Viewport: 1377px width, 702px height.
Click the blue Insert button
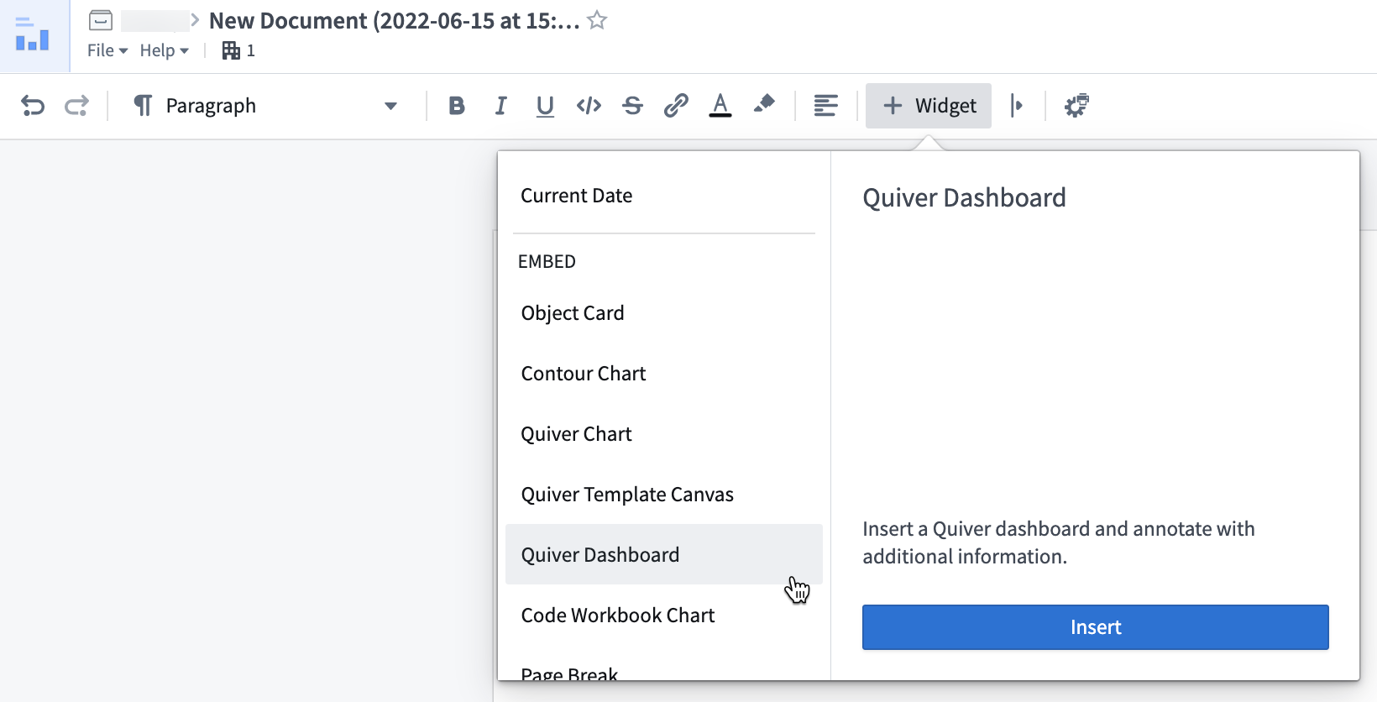point(1096,627)
